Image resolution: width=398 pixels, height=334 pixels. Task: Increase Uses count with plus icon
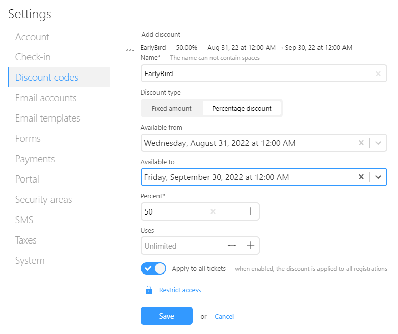pyautogui.click(x=250, y=246)
